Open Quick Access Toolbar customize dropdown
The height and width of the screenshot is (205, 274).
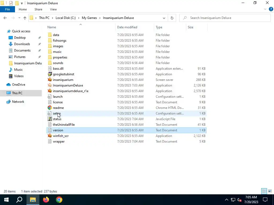(x=22, y=3)
